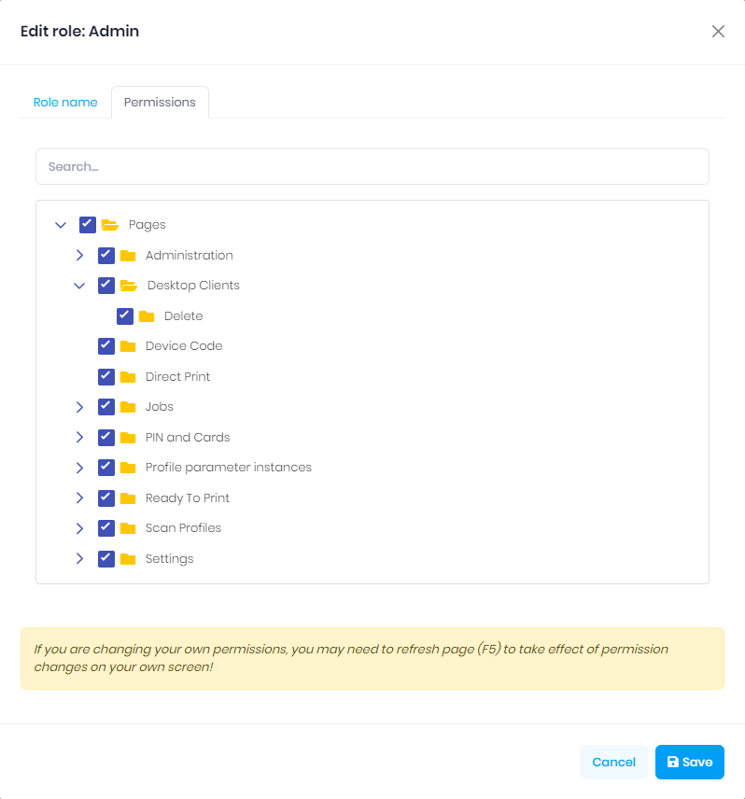Click the Device Code folder icon
Screen dimensions: 745x799
point(128,346)
